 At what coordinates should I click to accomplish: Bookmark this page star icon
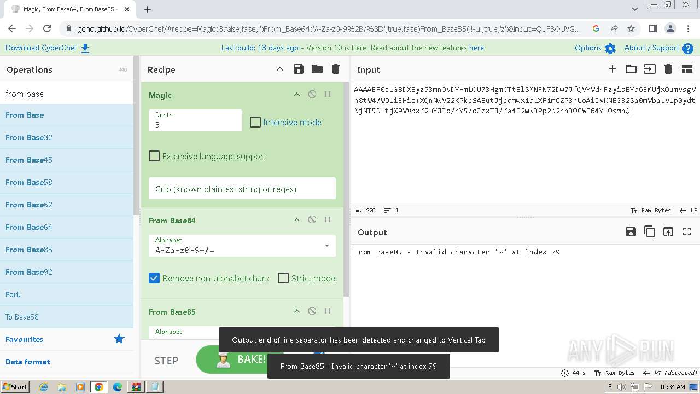point(631,28)
